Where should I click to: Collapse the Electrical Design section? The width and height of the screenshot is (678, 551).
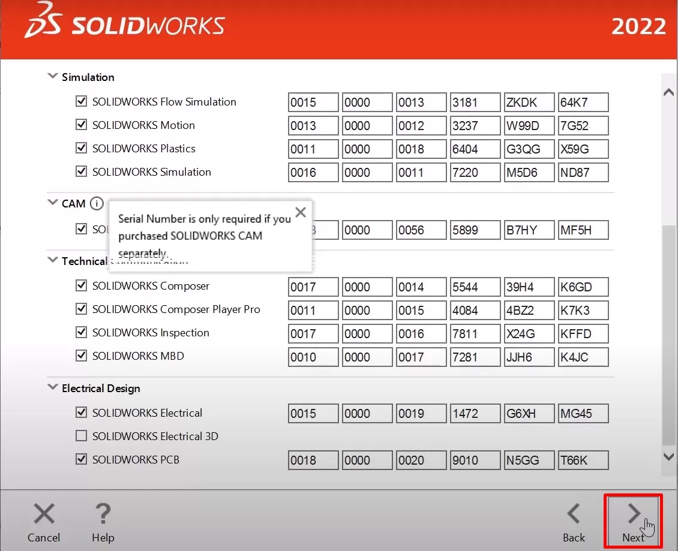[52, 388]
